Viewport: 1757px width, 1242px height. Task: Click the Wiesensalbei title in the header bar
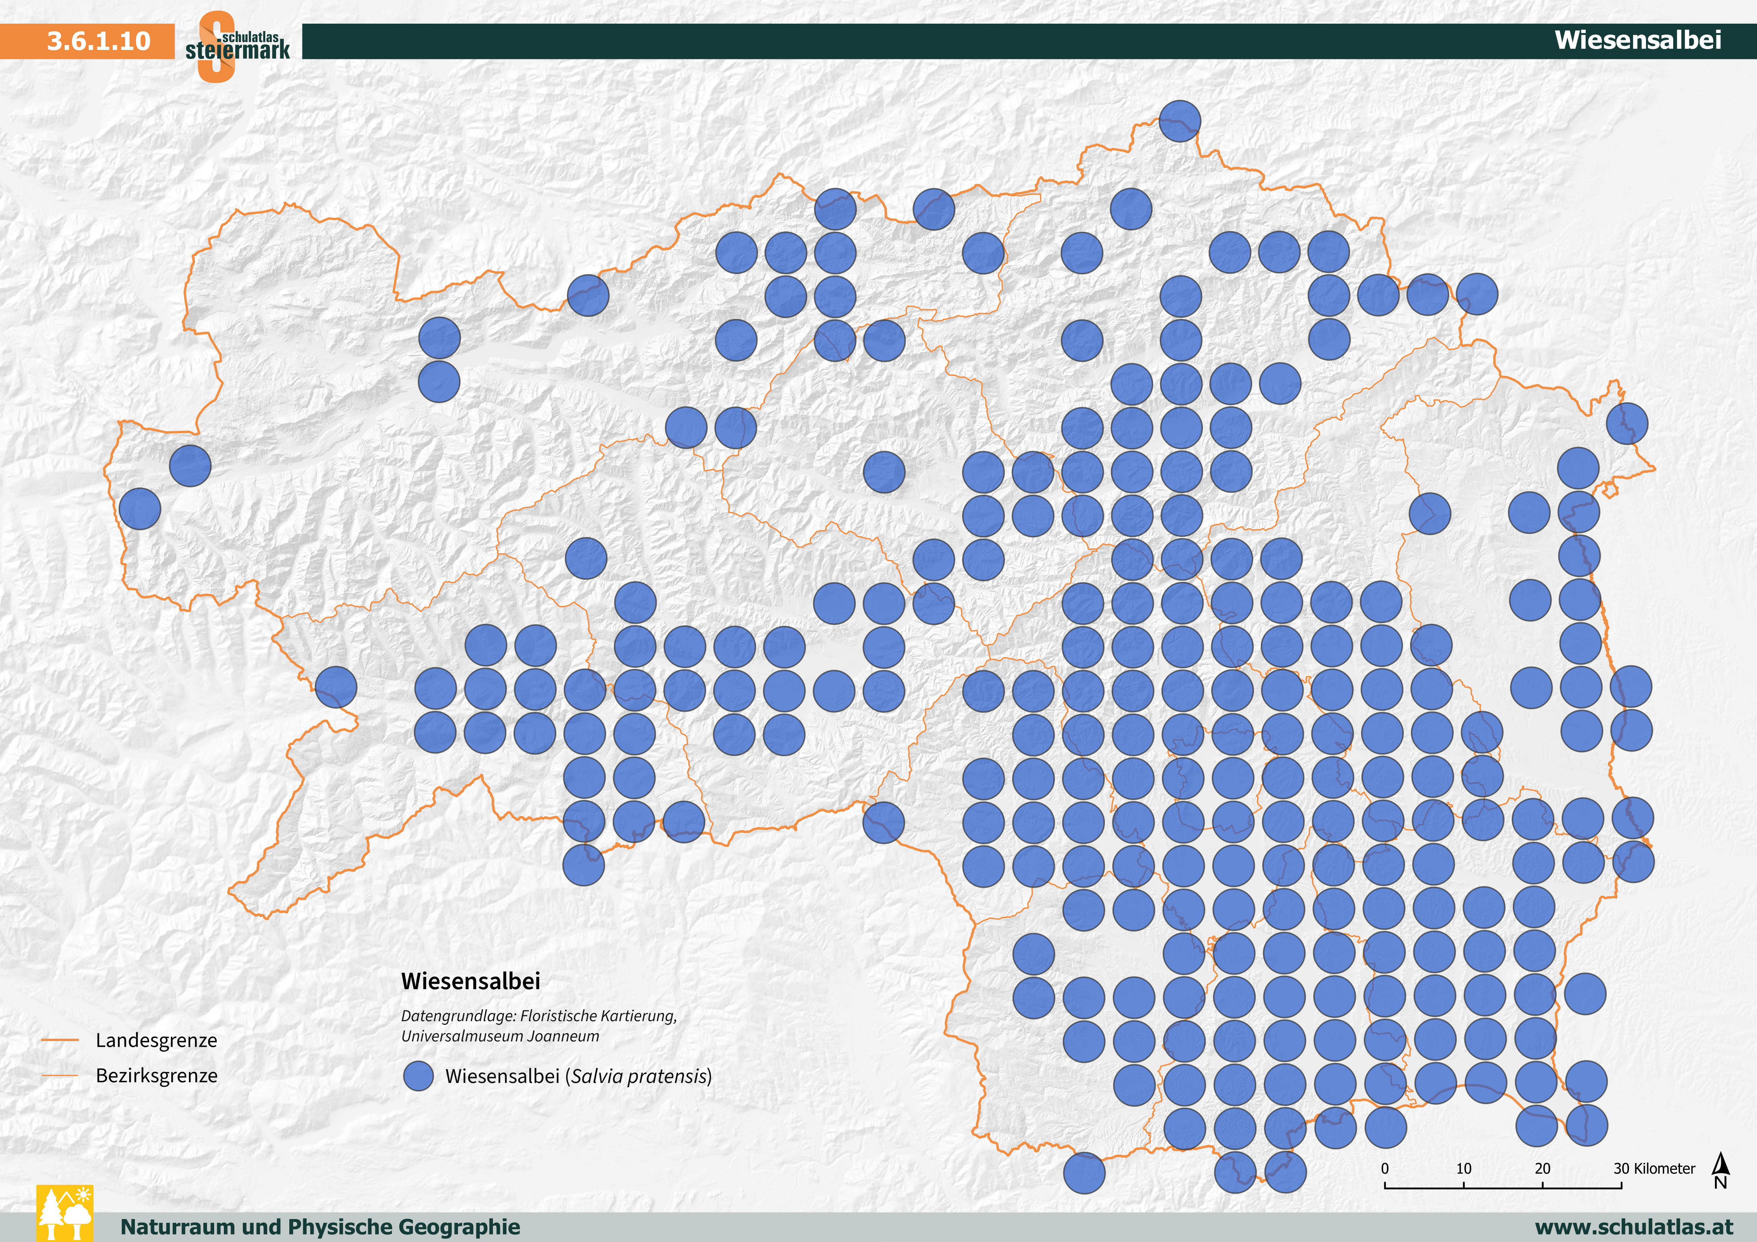pyautogui.click(x=1637, y=41)
